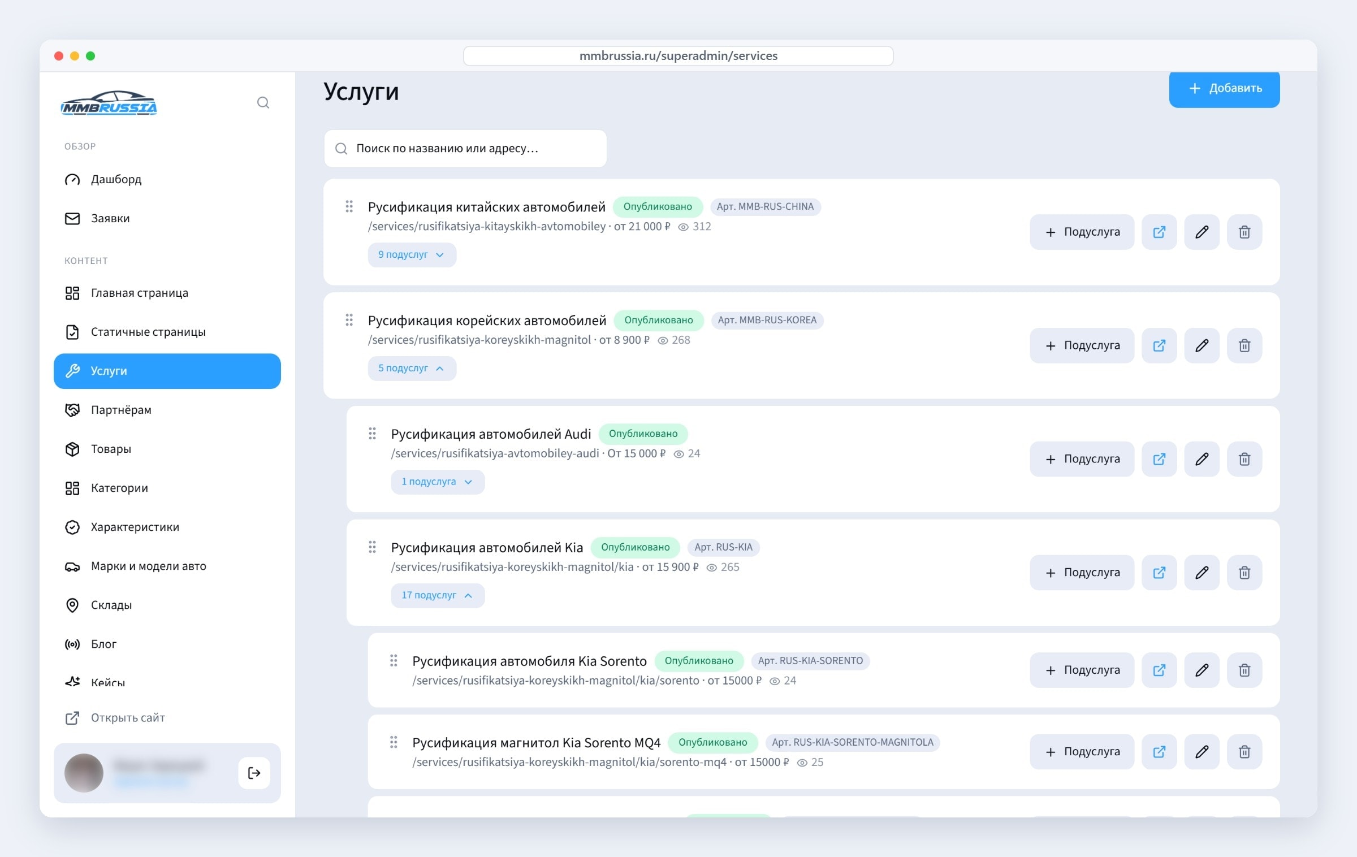This screenshot has width=1357, height=857.
Task: Add Подуслуга to автомобилей Audi
Action: click(x=1082, y=459)
